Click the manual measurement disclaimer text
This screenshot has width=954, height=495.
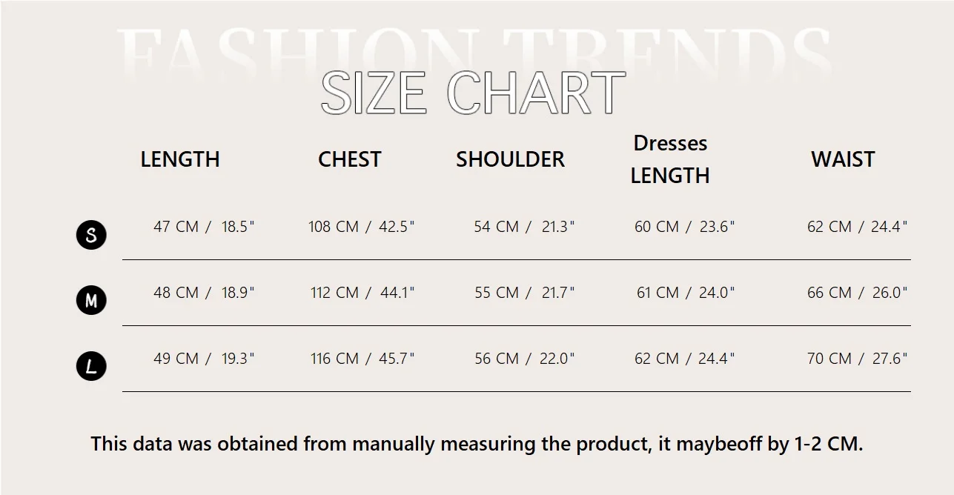tap(477, 444)
